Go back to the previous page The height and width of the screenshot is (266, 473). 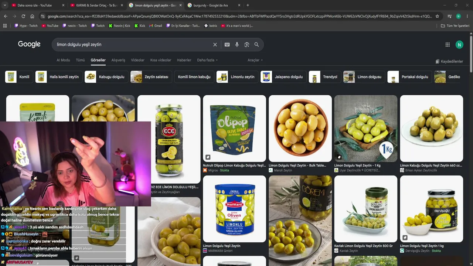(x=6, y=16)
